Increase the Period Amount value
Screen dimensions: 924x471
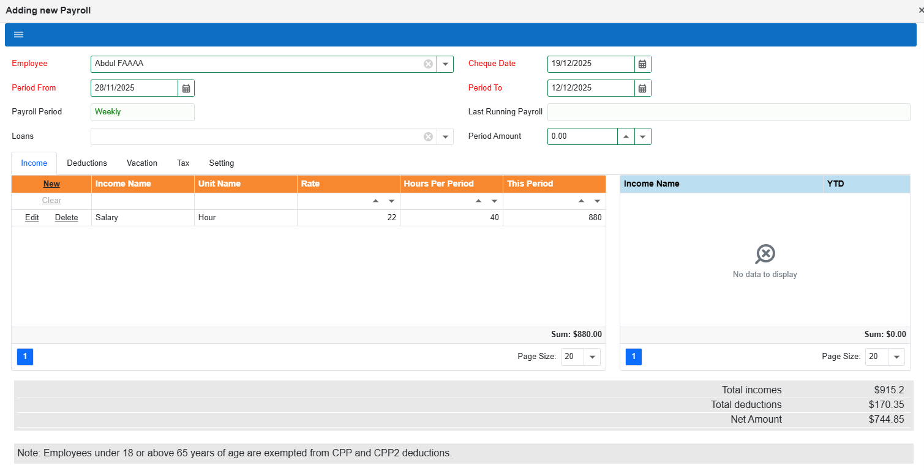click(626, 136)
